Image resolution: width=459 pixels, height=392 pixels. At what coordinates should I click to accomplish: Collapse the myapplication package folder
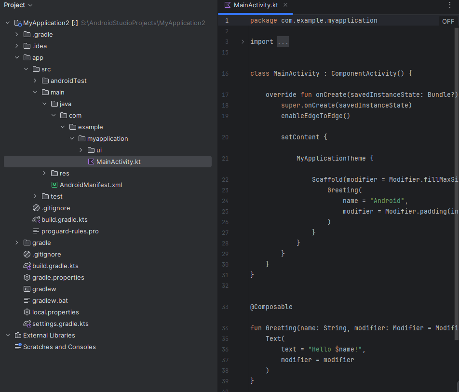click(x=71, y=139)
